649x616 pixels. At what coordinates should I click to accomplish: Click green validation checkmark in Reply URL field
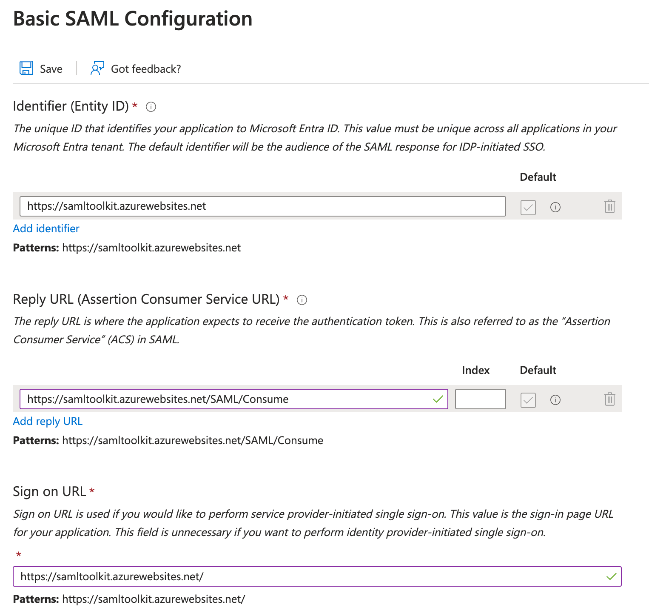[x=438, y=399]
